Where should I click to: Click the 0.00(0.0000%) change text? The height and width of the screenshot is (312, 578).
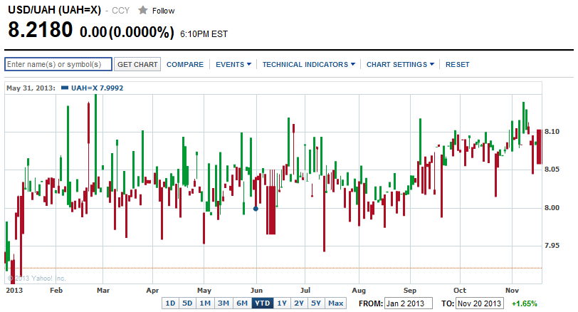[127, 32]
